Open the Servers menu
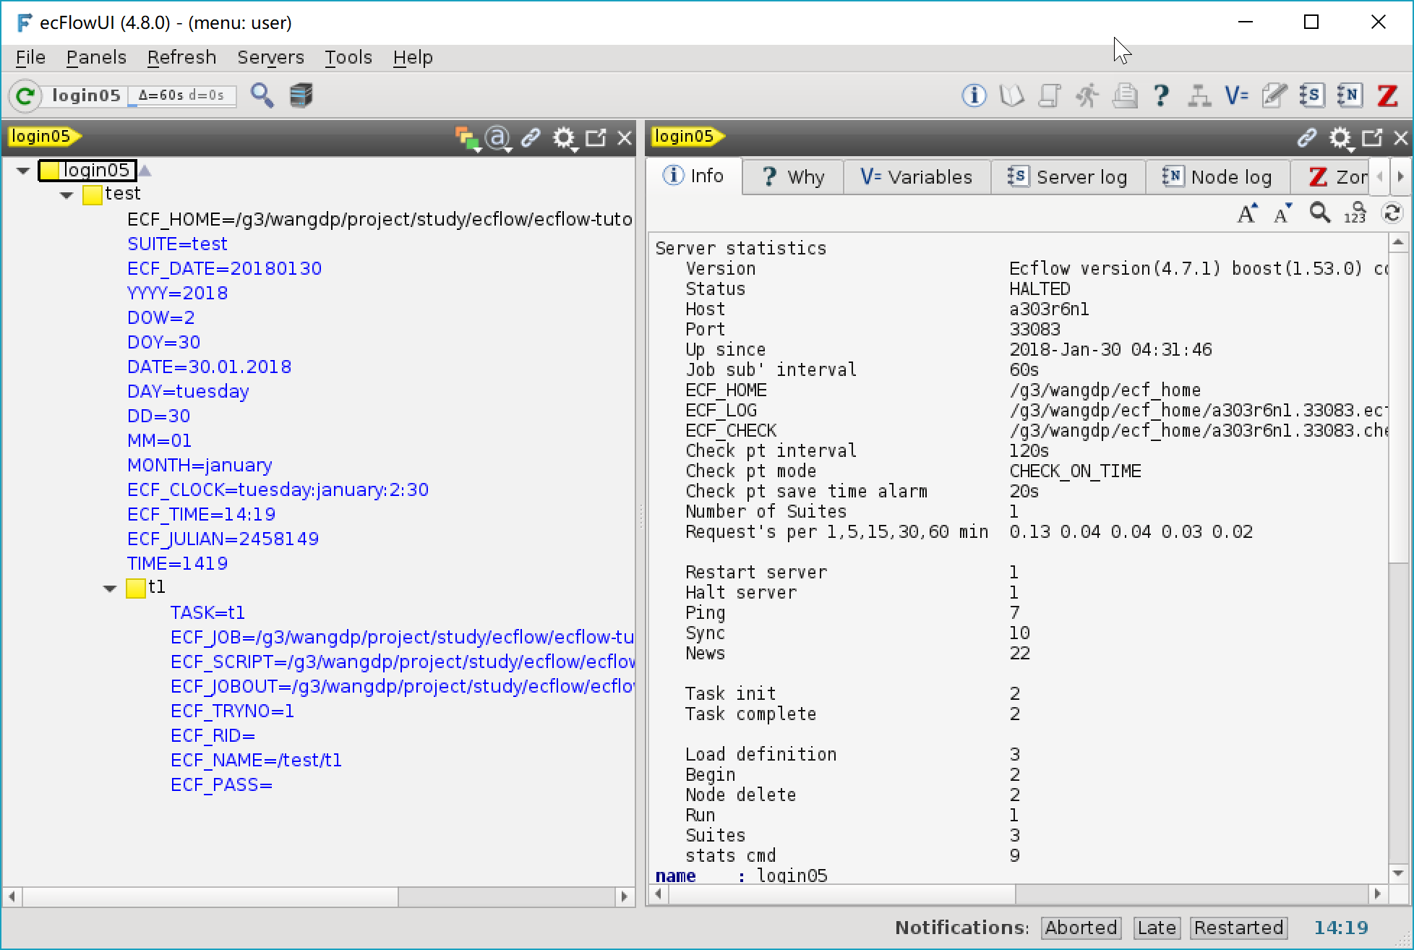This screenshot has height=950, width=1414. (270, 57)
